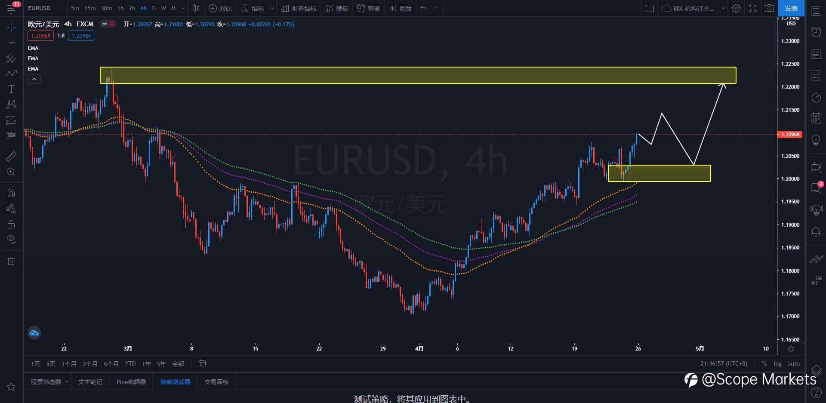Image resolution: width=826 pixels, height=403 pixels.
Task: Expand the timeframe dropdown chevron
Action: [183, 8]
